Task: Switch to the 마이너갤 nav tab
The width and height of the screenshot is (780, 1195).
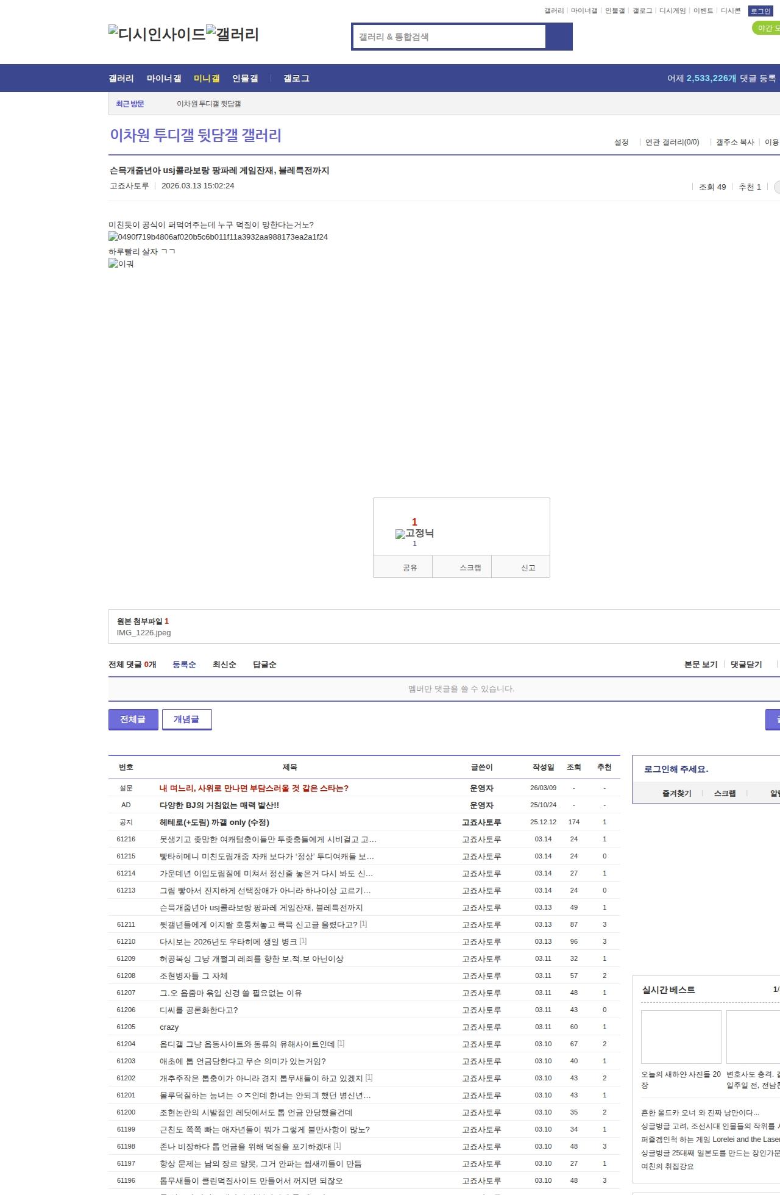Action: (164, 79)
